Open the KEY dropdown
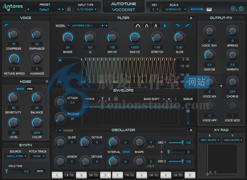 point(155,10)
